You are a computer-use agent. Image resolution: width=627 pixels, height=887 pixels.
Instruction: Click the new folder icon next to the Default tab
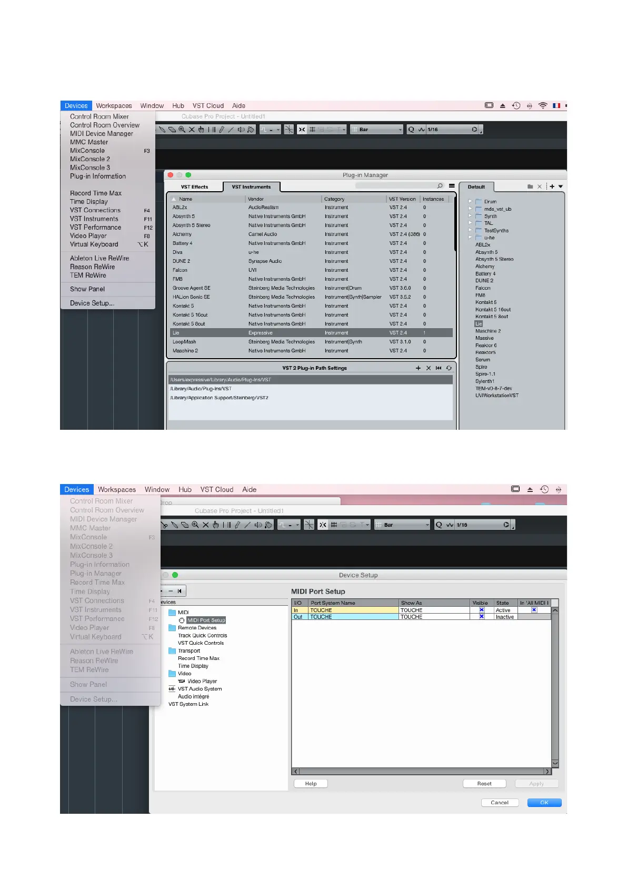pyautogui.click(x=530, y=186)
